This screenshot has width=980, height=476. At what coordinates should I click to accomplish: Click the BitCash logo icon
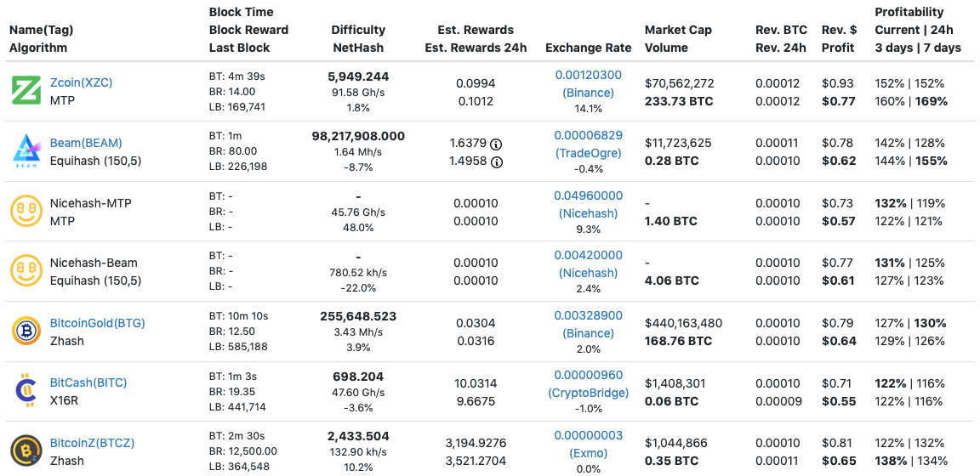[26, 391]
